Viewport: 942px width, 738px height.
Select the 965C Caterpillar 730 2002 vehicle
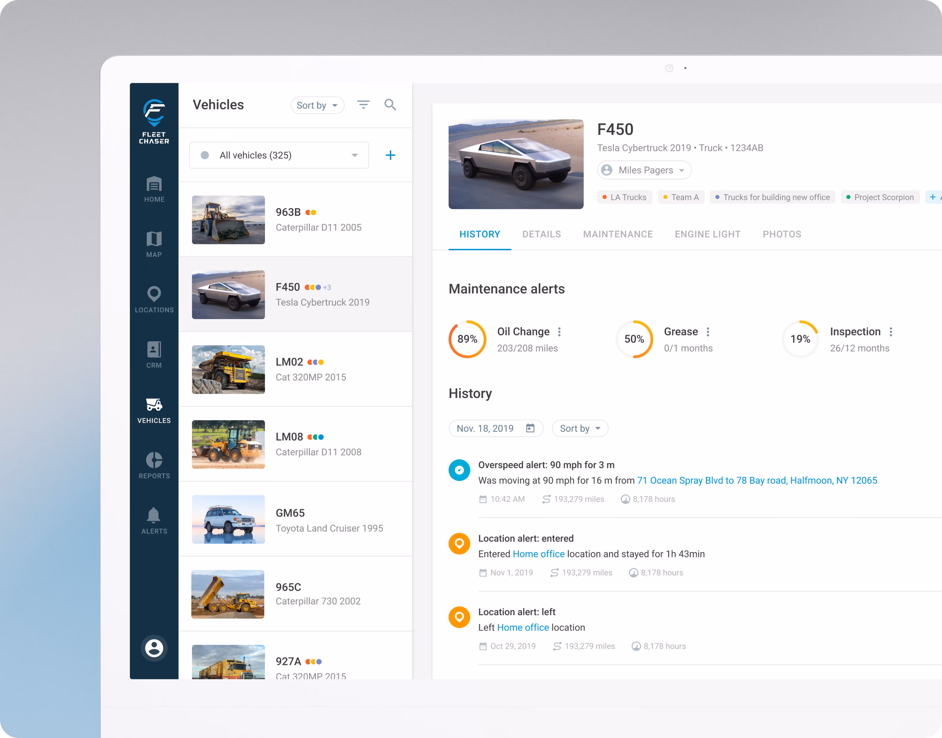[x=296, y=594]
